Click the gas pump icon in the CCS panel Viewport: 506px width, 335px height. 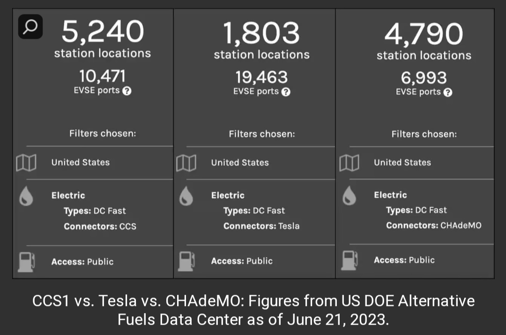pos(26,262)
